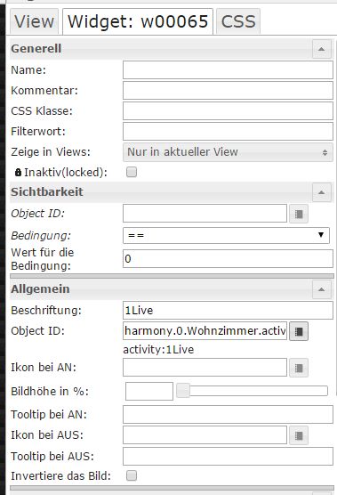The image size is (337, 495).
Task: Open the Bedingung condition dropdown
Action: pyautogui.click(x=226, y=235)
